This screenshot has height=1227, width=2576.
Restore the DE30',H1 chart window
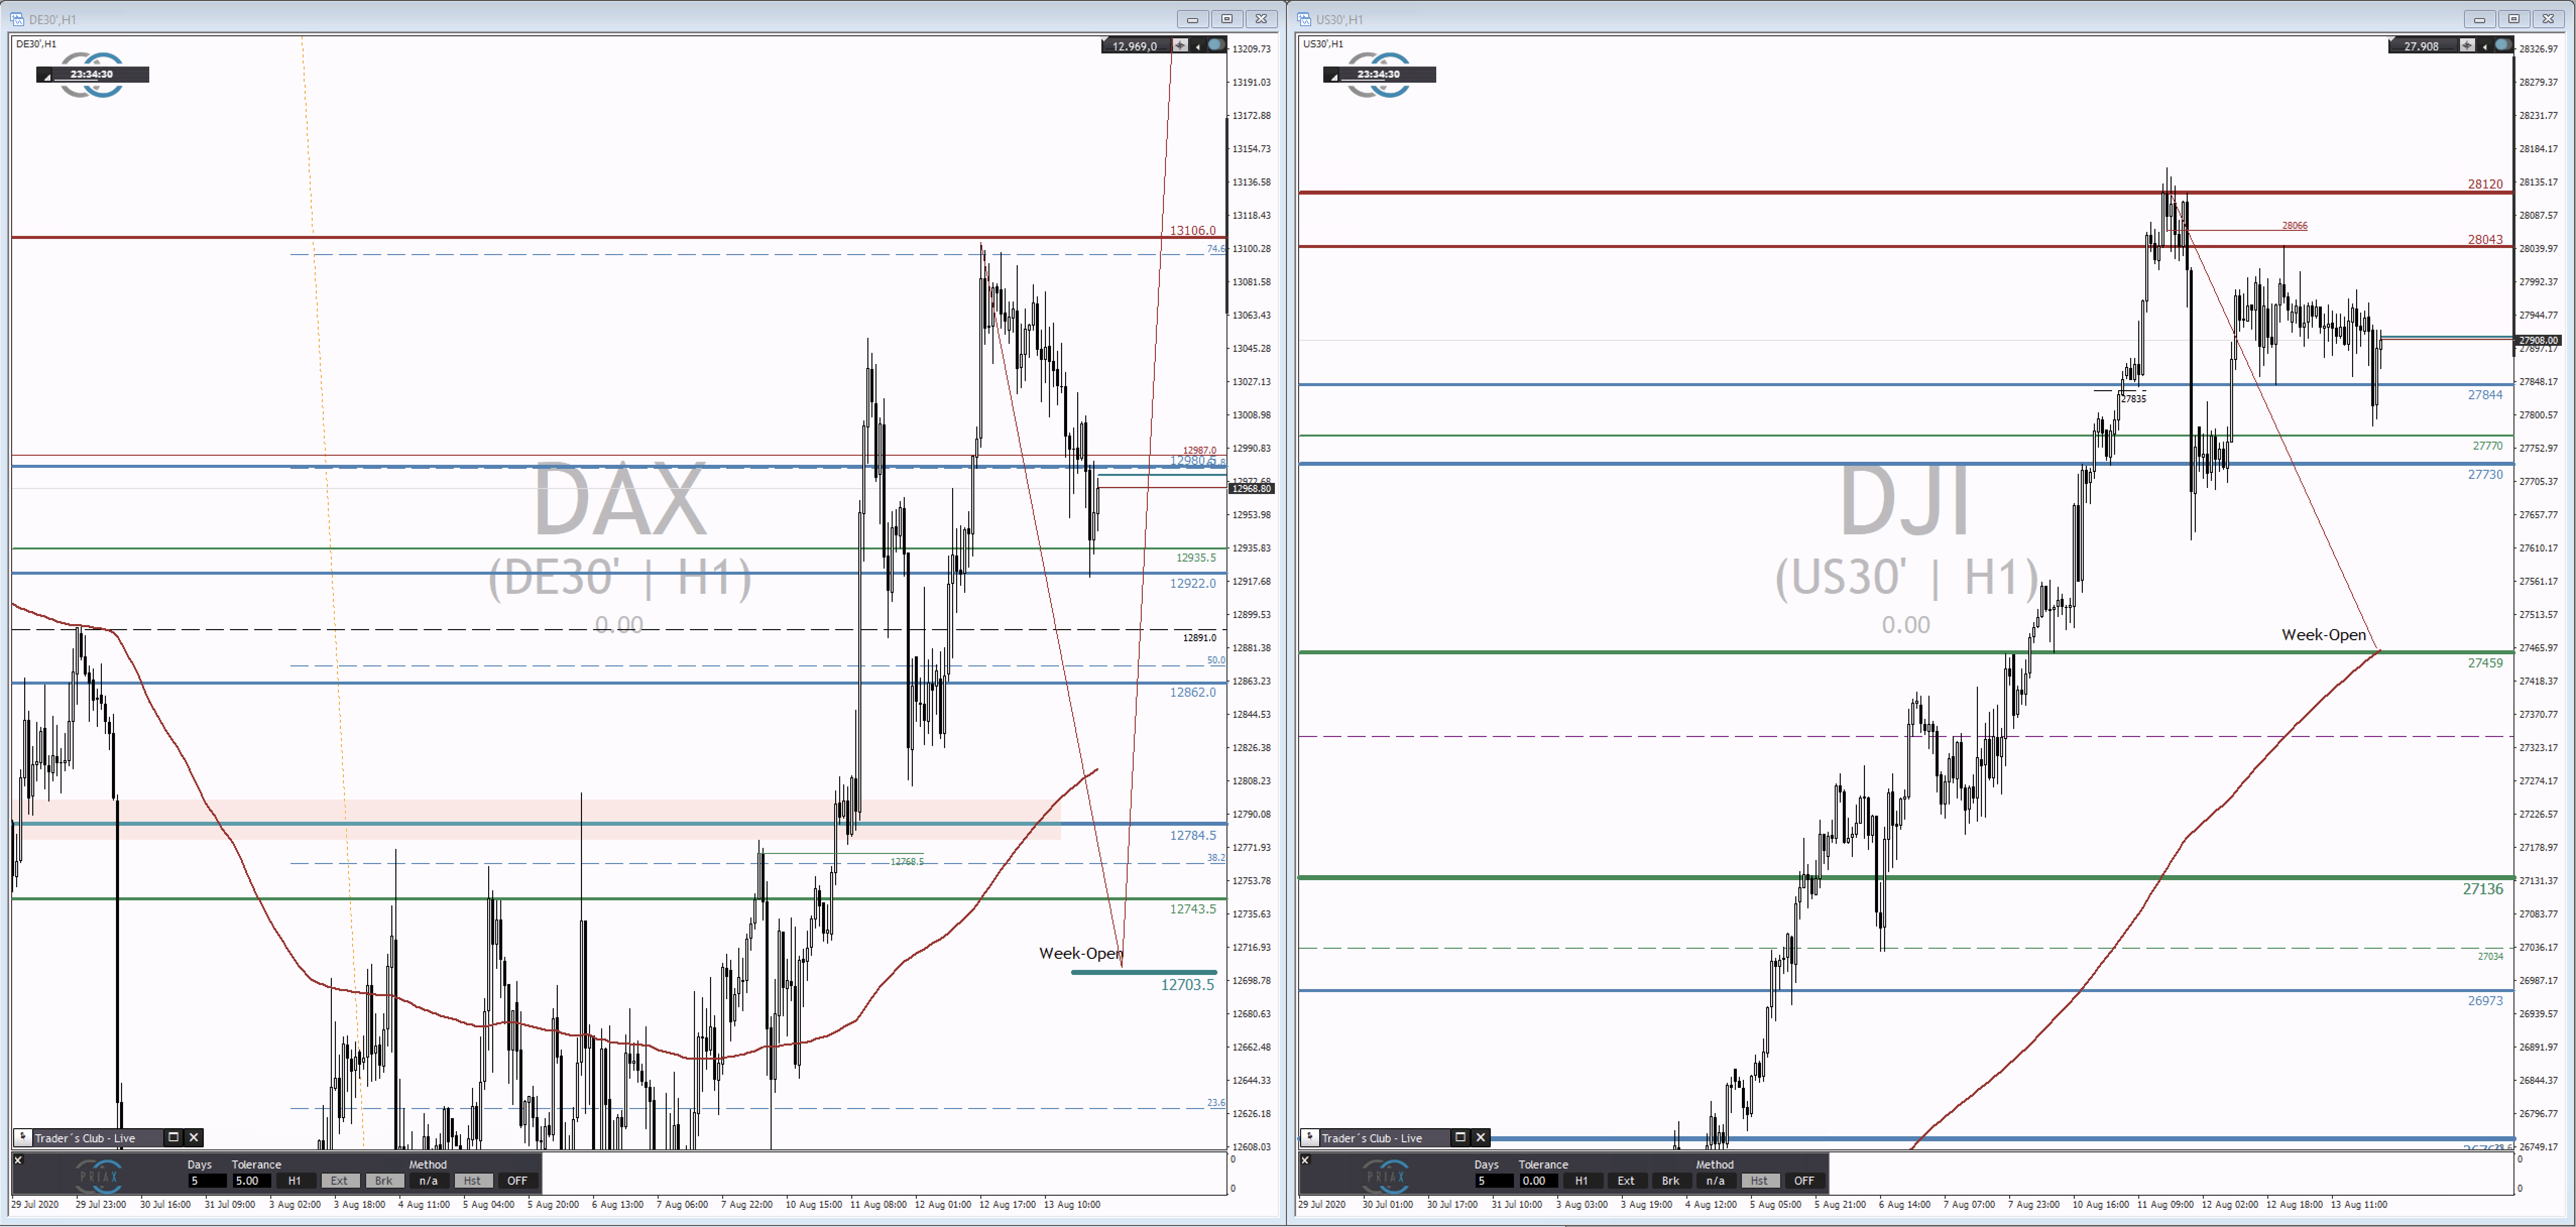[1227, 19]
